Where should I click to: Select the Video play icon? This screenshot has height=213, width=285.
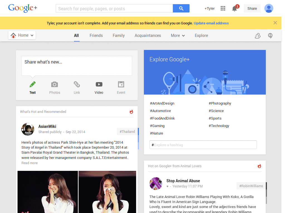(99, 84)
